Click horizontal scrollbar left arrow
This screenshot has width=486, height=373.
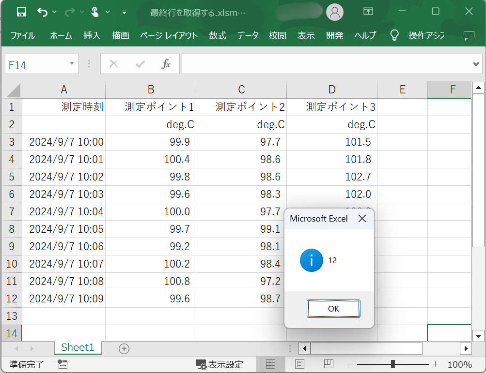(x=304, y=348)
